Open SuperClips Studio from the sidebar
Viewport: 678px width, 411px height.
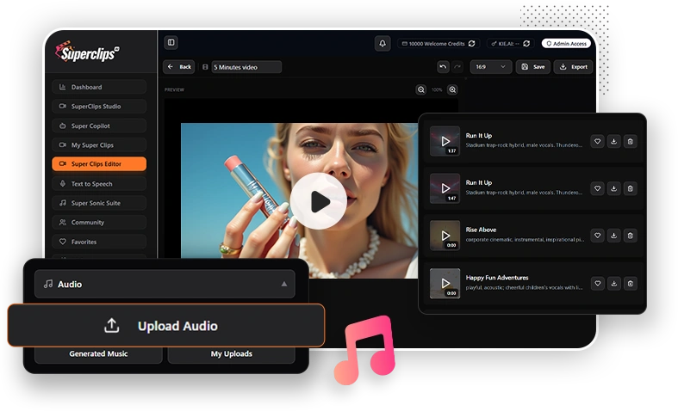coord(99,107)
